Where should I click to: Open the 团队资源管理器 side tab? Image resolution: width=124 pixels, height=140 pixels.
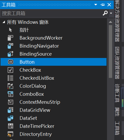(x=117, y=63)
